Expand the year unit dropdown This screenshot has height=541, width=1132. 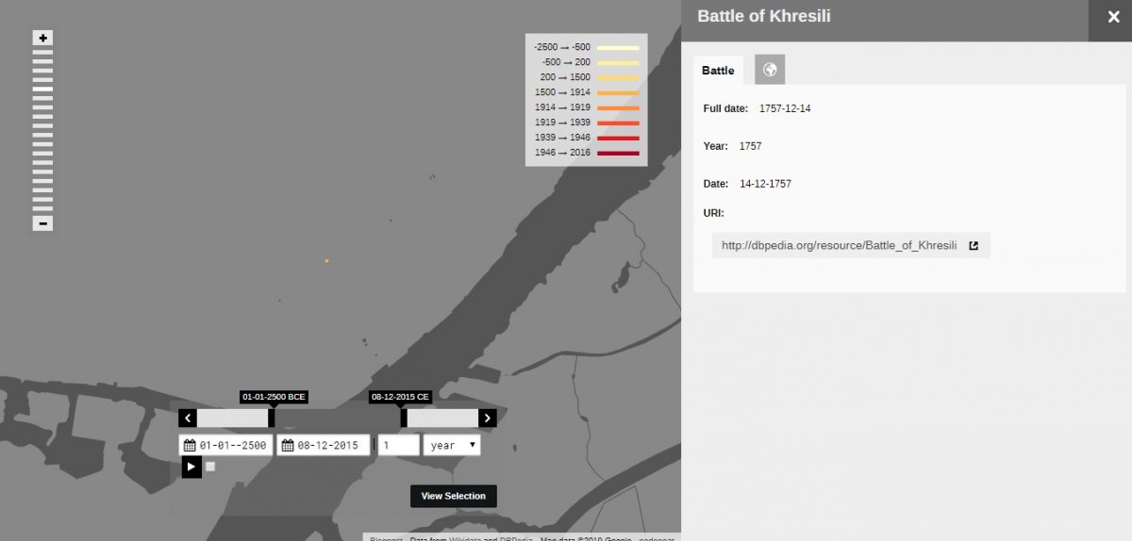[452, 445]
